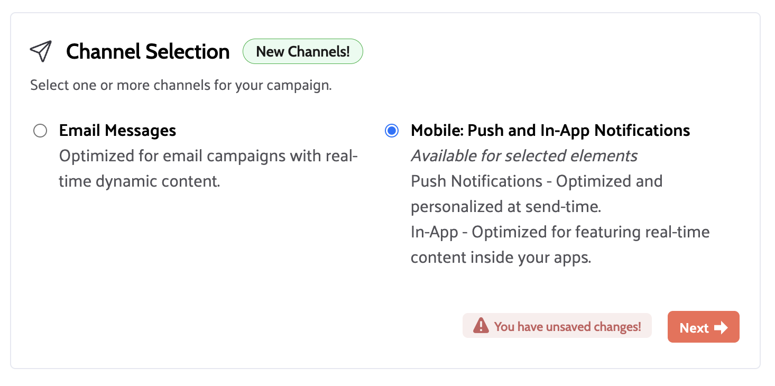Click the Channel Selection heading
Screen dimensions: 775x386
click(147, 51)
